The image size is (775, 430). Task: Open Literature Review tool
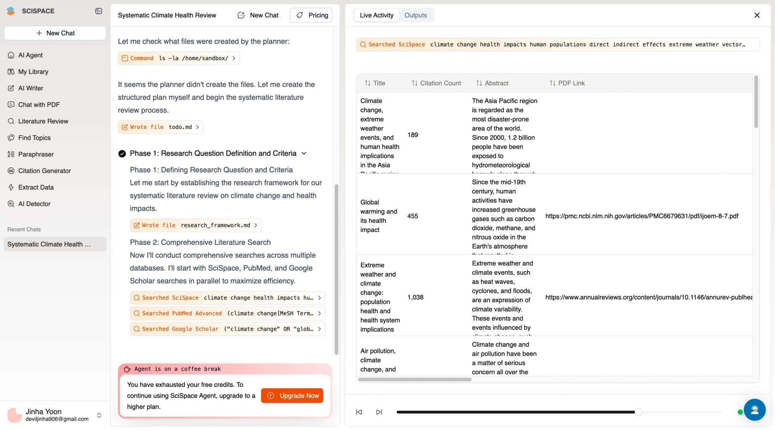[x=55, y=121]
